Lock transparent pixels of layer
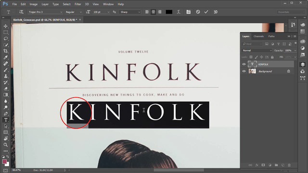 [251, 57]
